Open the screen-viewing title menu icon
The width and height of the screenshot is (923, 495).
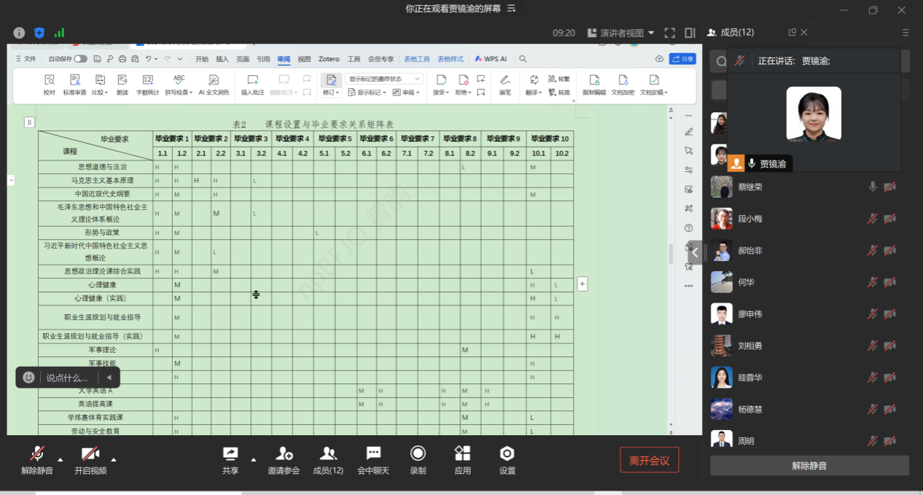click(x=511, y=9)
